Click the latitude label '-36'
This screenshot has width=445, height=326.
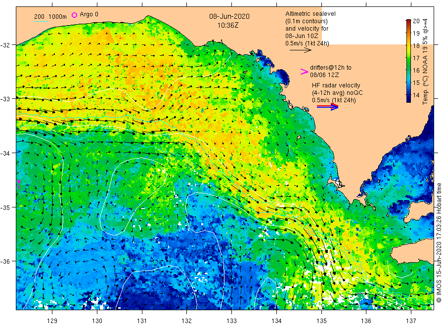tap(5, 261)
